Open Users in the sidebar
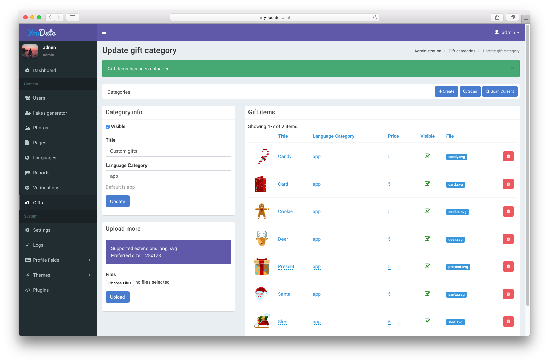Screen dimensions: 549x363 click(x=39, y=98)
